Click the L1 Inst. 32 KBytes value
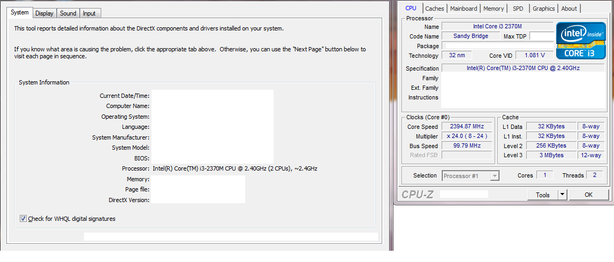This screenshot has height=262, width=614. click(x=551, y=136)
